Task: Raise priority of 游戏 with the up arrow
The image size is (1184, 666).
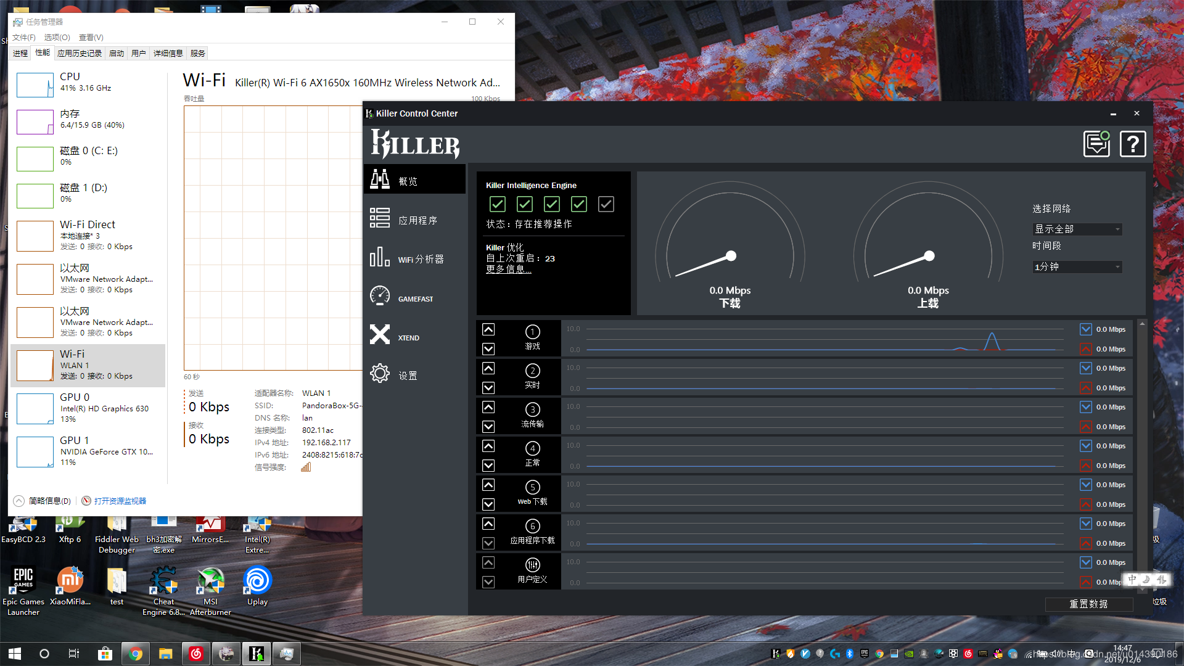Action: coord(488,329)
